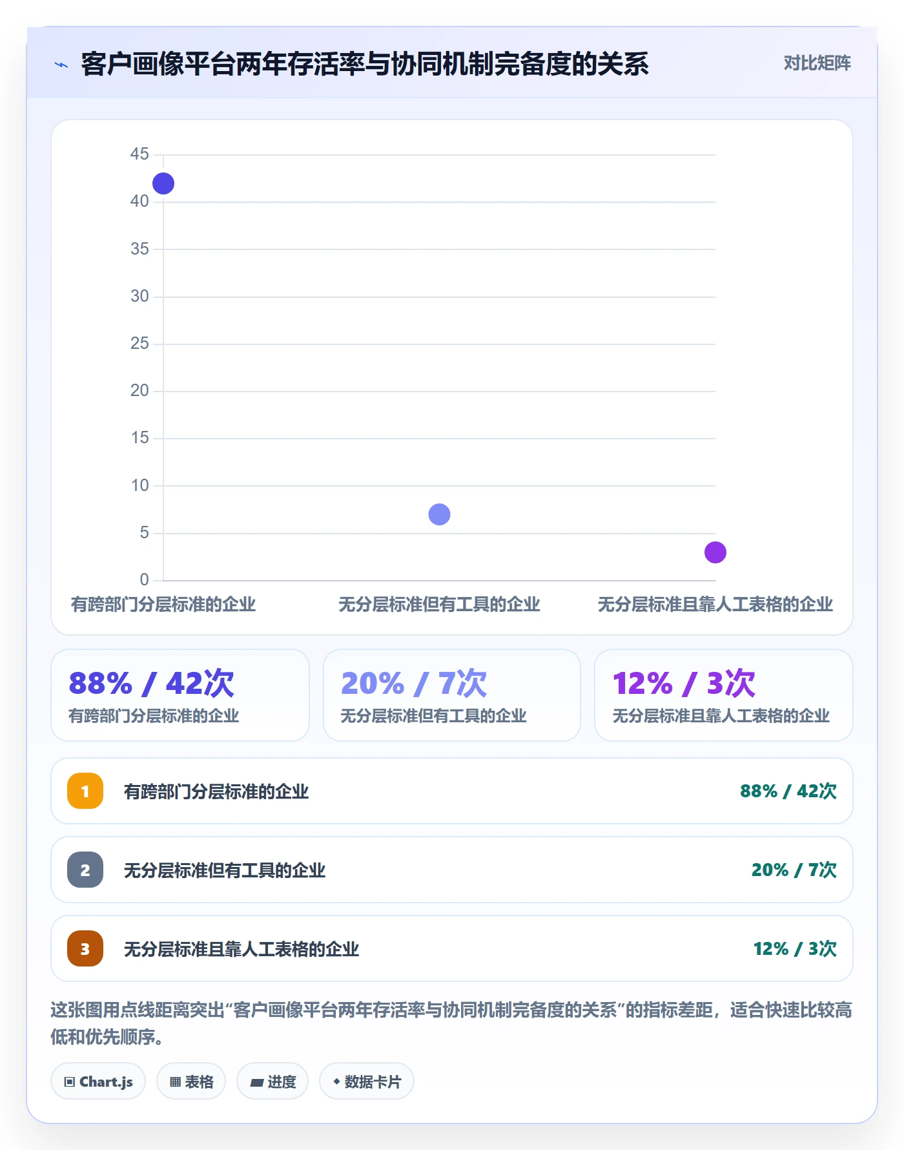Click the Chart.js tag

(98, 1081)
